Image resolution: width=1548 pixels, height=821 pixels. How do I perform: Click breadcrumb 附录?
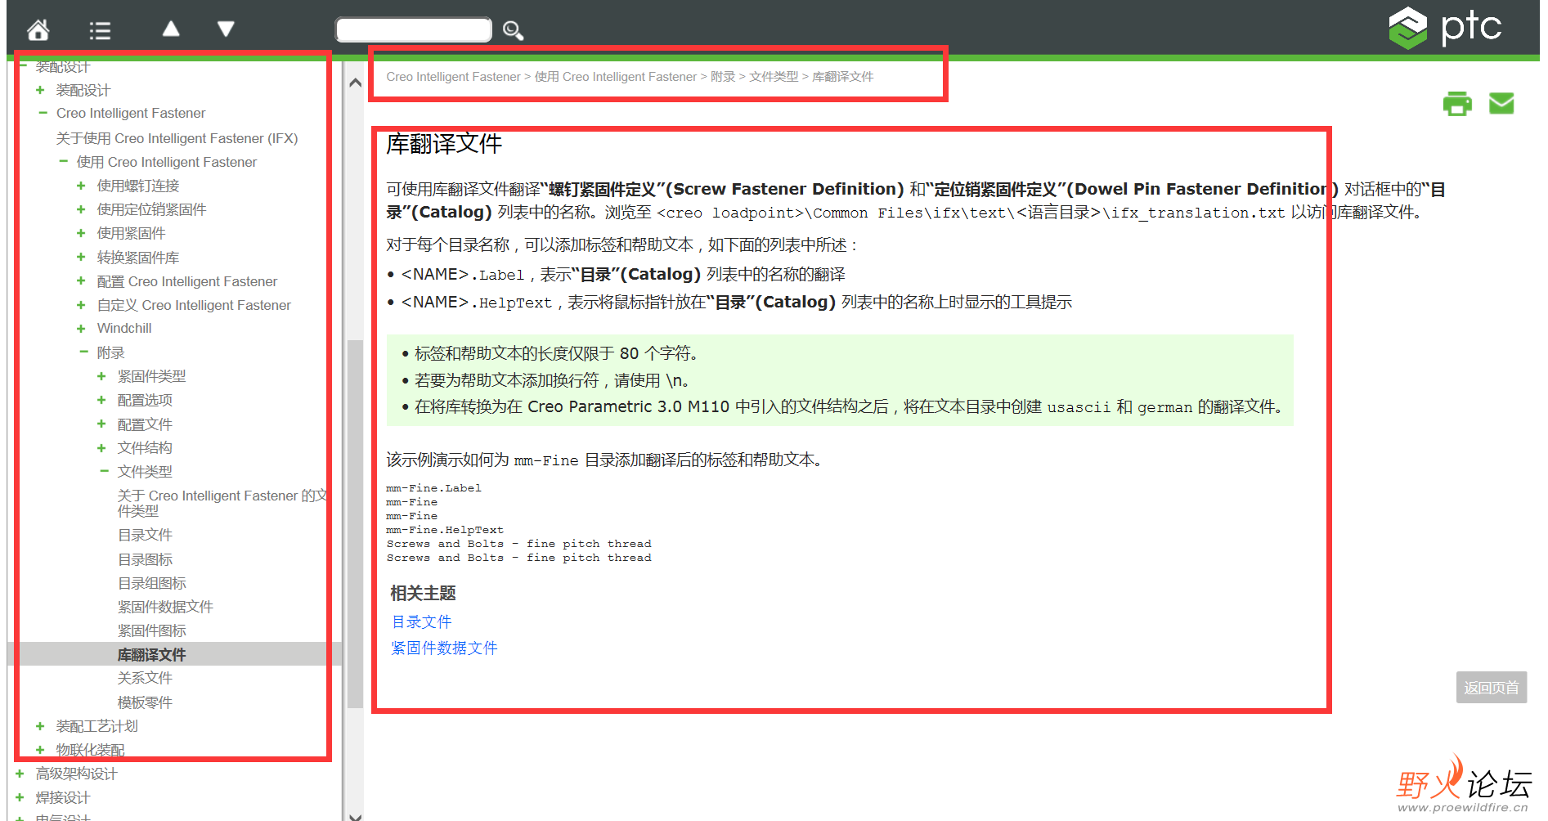pyautogui.click(x=723, y=77)
